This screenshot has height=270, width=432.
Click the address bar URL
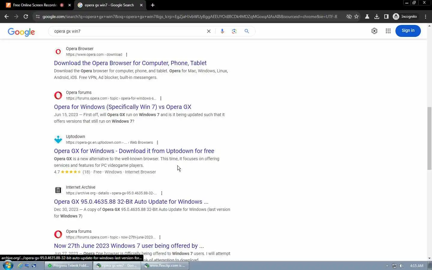pyautogui.click(x=190, y=16)
